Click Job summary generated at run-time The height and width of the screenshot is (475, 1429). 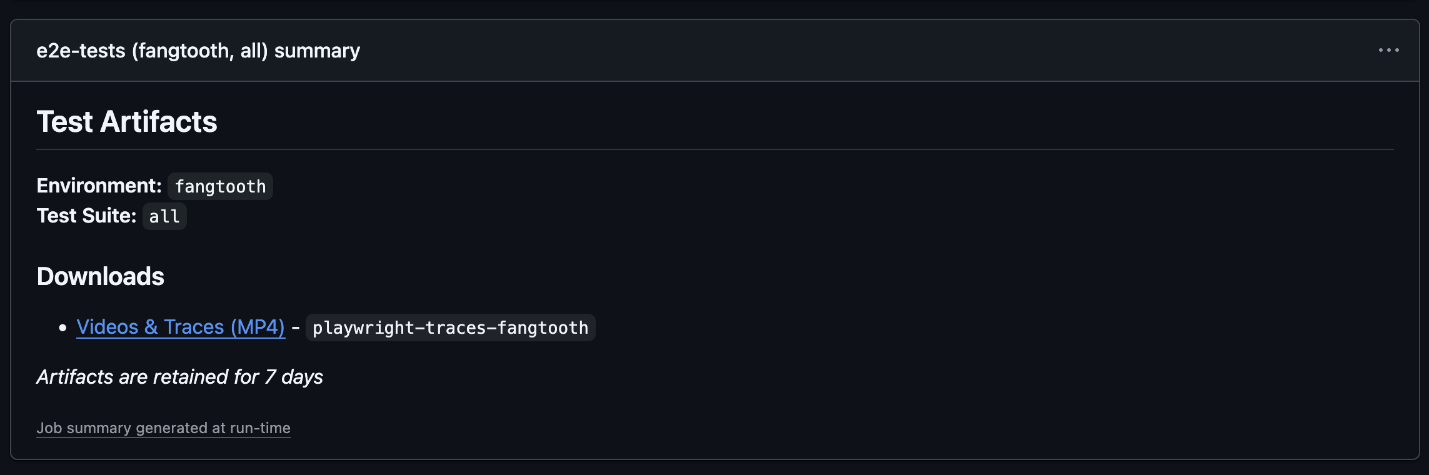tap(164, 427)
